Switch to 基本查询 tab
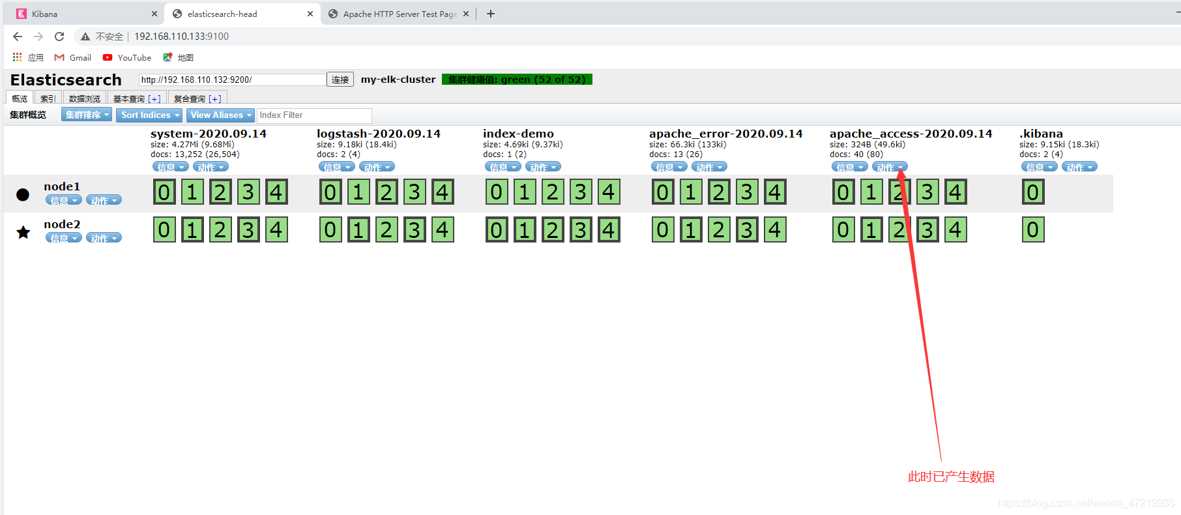This screenshot has width=1181, height=515. coord(128,98)
